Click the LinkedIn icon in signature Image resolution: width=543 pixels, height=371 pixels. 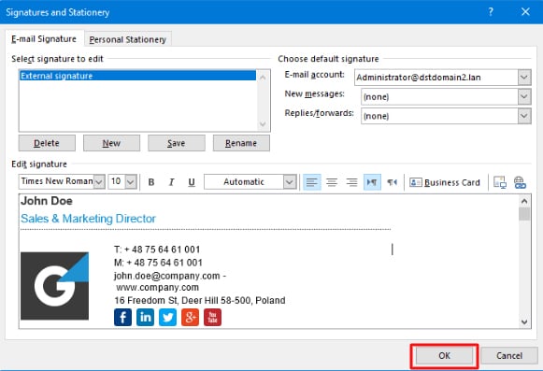[x=145, y=318]
